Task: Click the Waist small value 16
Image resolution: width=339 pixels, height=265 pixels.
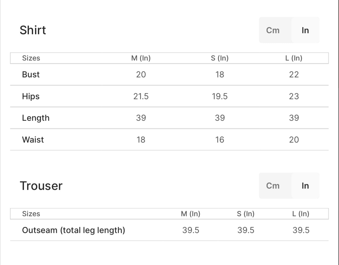Action: [x=220, y=140]
